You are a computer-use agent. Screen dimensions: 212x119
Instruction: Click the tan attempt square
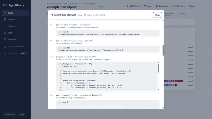174,85
